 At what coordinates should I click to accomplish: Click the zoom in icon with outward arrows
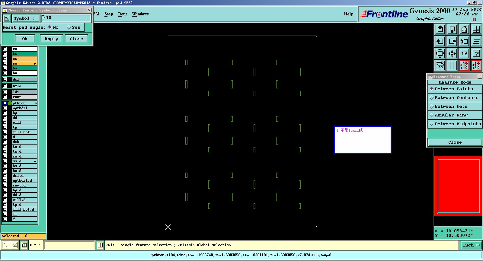tap(440, 53)
